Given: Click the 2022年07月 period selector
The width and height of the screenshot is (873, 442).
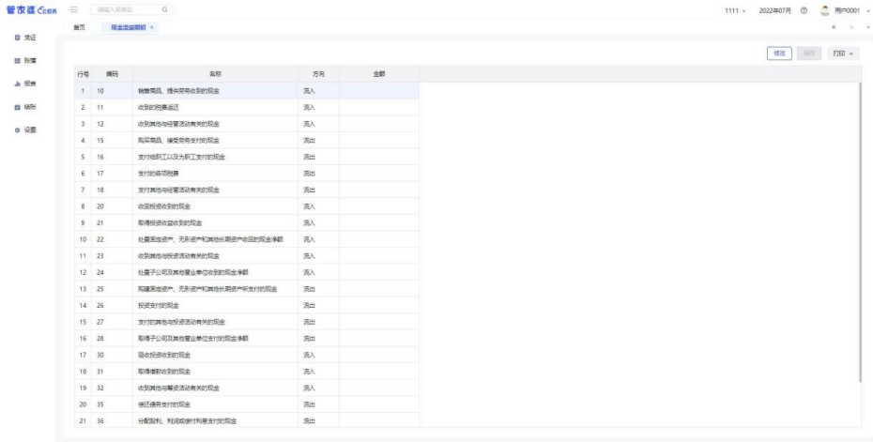Looking at the screenshot, I should 776,10.
